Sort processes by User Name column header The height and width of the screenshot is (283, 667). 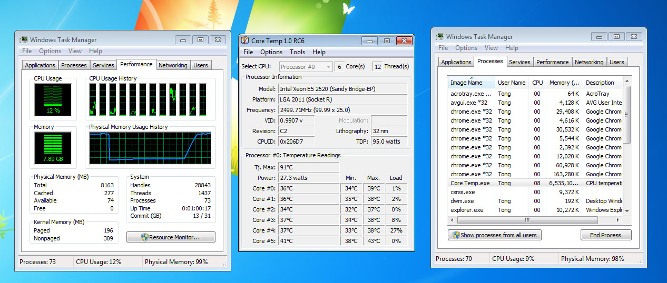tap(512, 83)
